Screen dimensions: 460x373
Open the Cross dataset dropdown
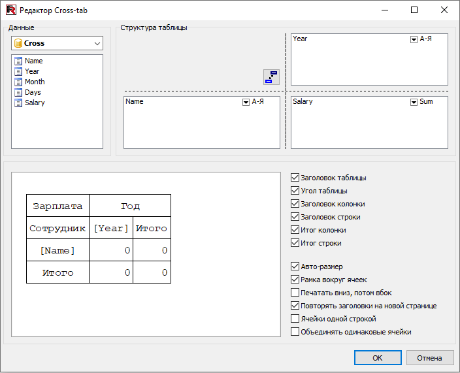[x=97, y=43]
